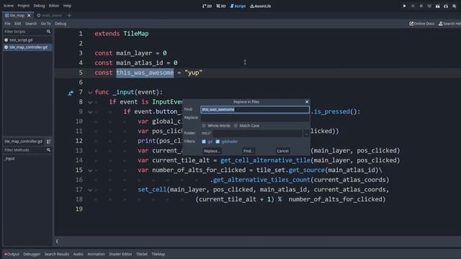Screen dimensions: 461x259
Task: Close the Replace in Files dialog
Action: click(307, 101)
